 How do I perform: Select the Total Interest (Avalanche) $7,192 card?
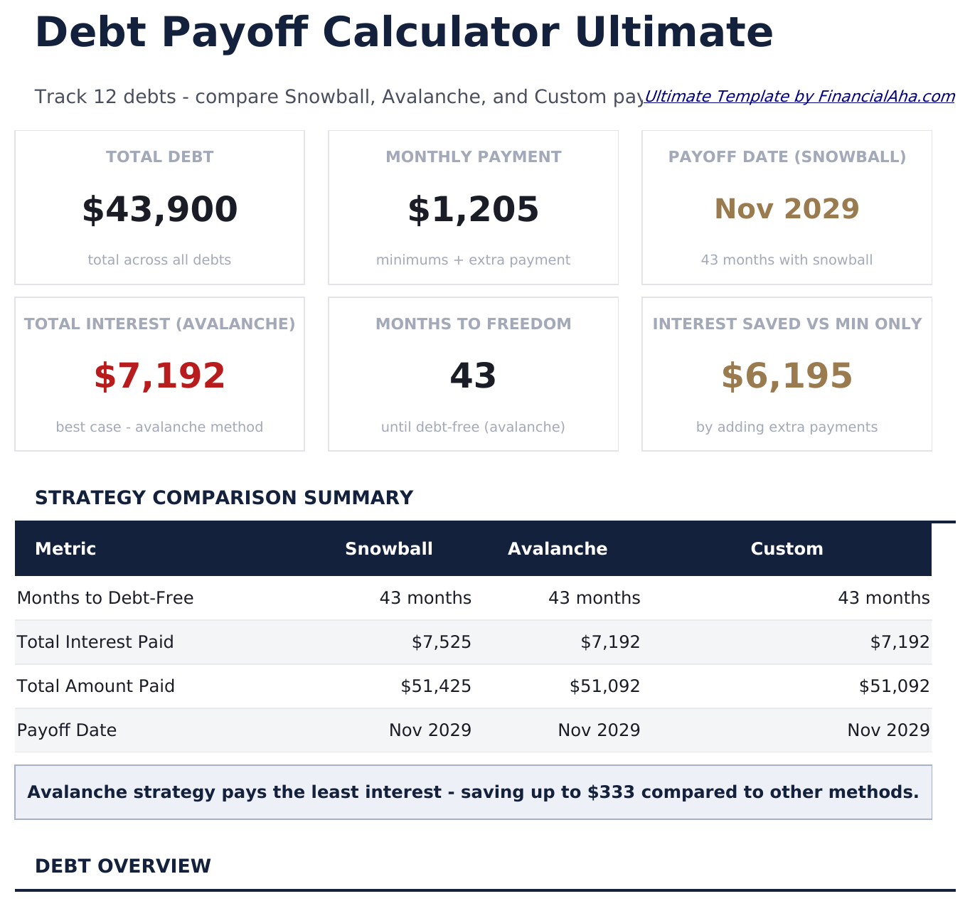(x=159, y=375)
